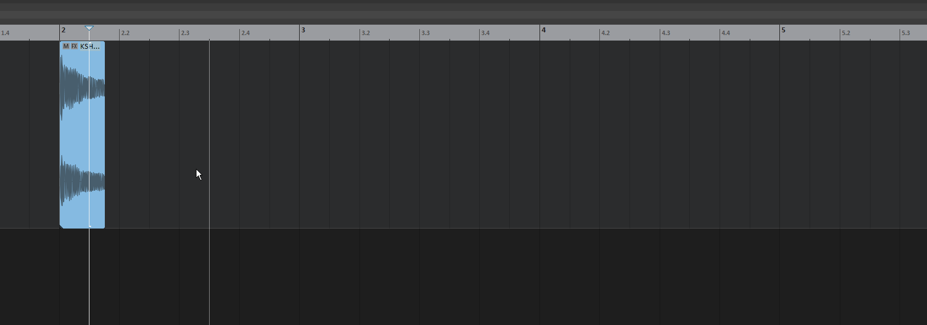The image size is (927, 325).
Task: Click ruler position 3.2
Action: point(365,33)
